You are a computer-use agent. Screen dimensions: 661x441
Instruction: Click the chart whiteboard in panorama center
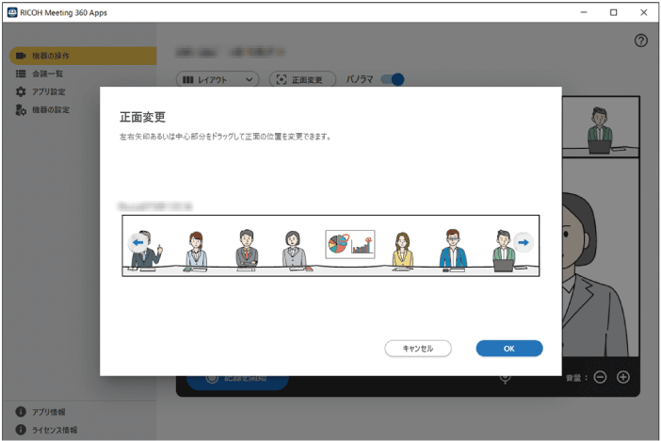(350, 244)
